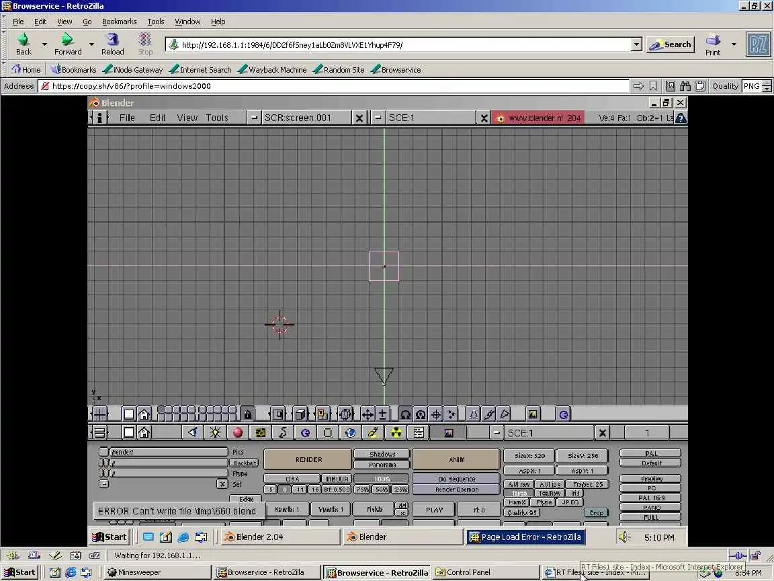774x581 pixels.
Task: Click the cube view mode icon in Blender header
Action: [x=300, y=414]
